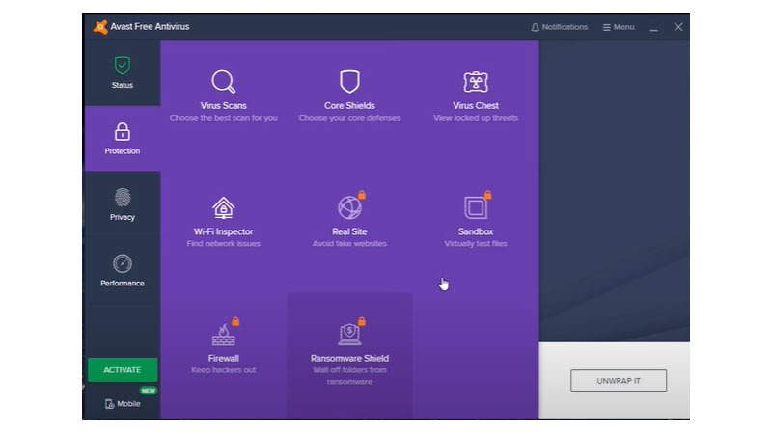Click the Firewall title label
The width and height of the screenshot is (772, 434).
point(224,358)
